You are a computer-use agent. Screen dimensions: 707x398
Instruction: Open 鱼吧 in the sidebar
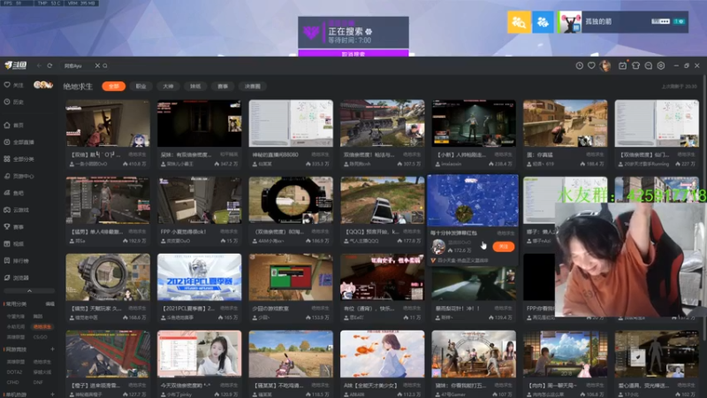[13, 193]
